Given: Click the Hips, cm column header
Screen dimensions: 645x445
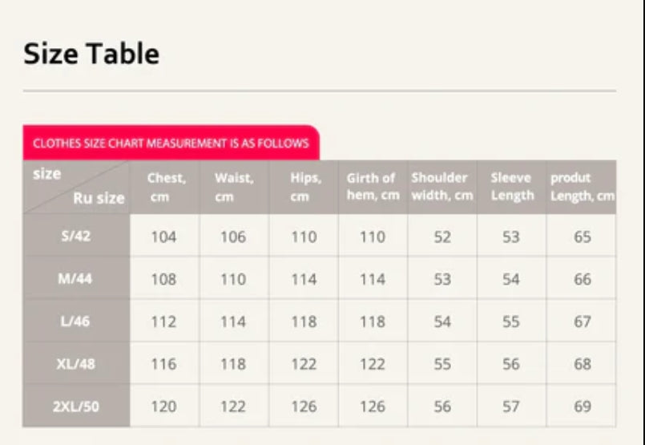Looking at the screenshot, I should (304, 188).
